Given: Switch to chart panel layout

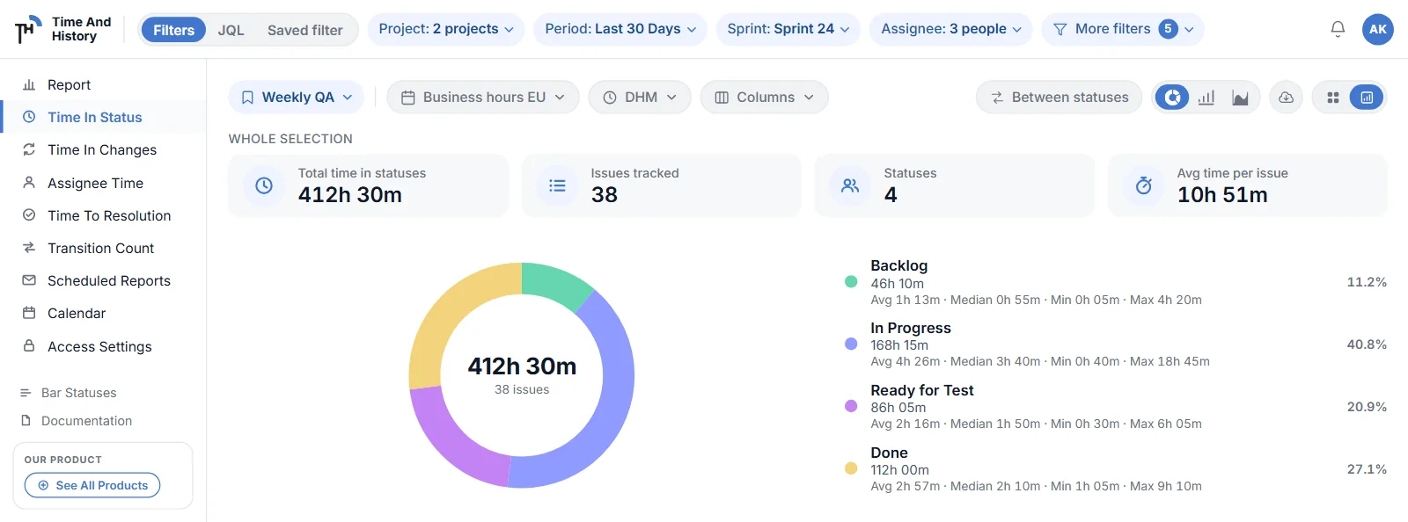Looking at the screenshot, I should pos(1367,98).
